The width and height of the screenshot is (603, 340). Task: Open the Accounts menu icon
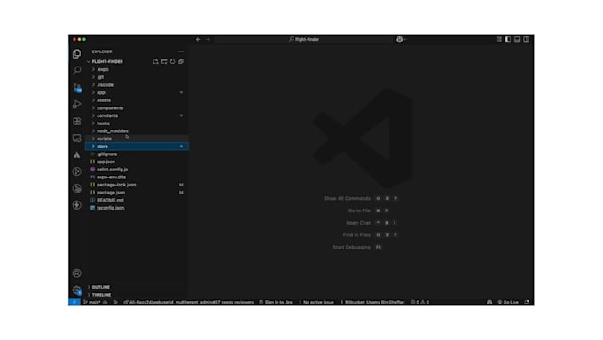pos(77,273)
